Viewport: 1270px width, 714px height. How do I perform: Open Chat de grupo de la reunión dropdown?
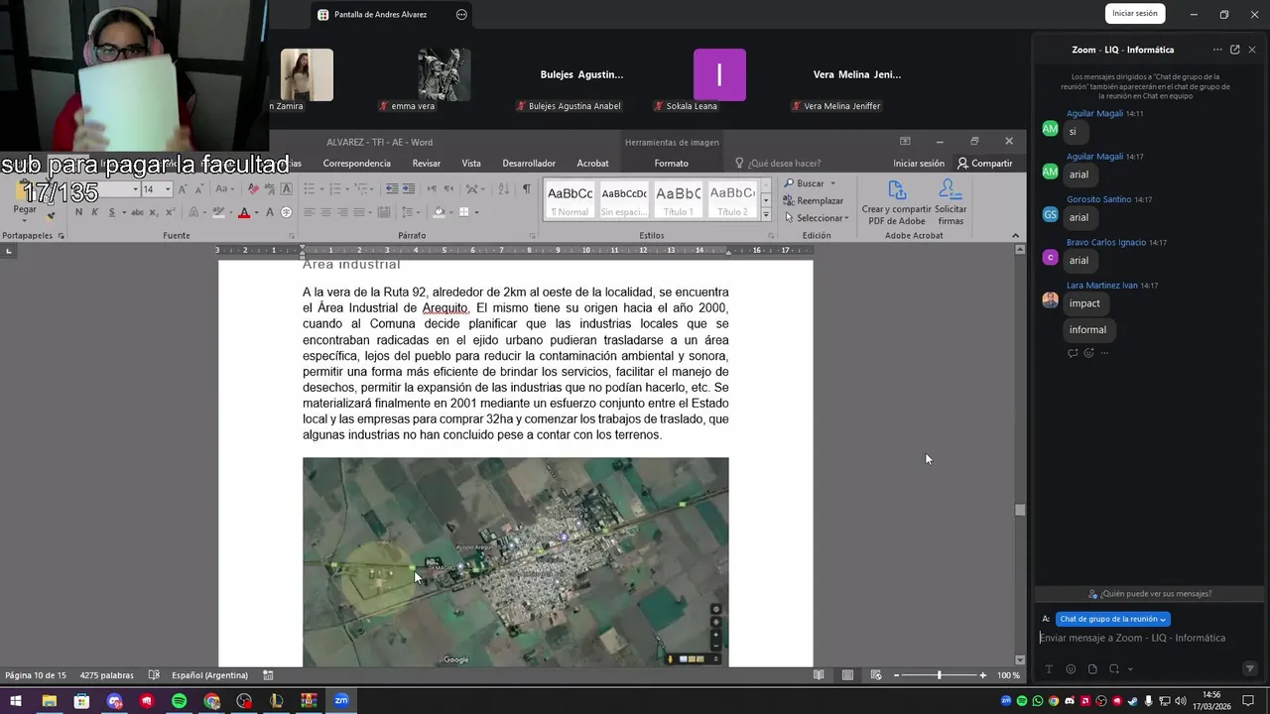1112,619
